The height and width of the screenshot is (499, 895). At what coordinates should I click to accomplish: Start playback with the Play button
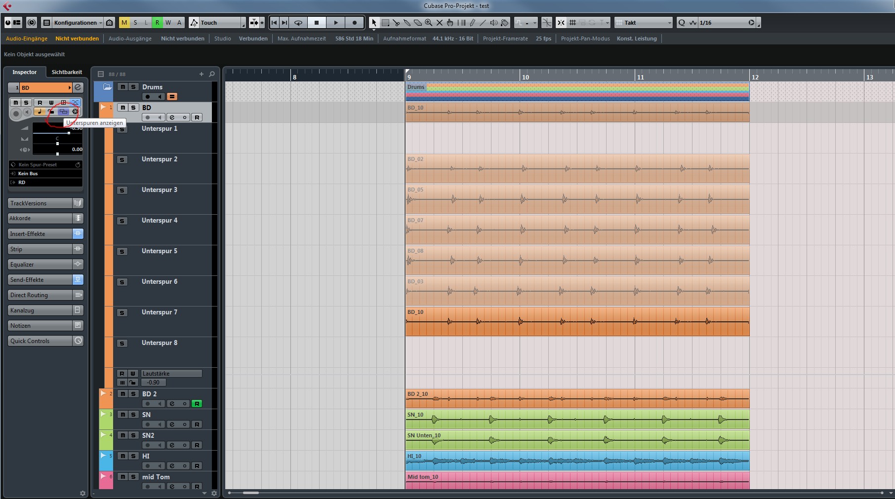tap(336, 23)
